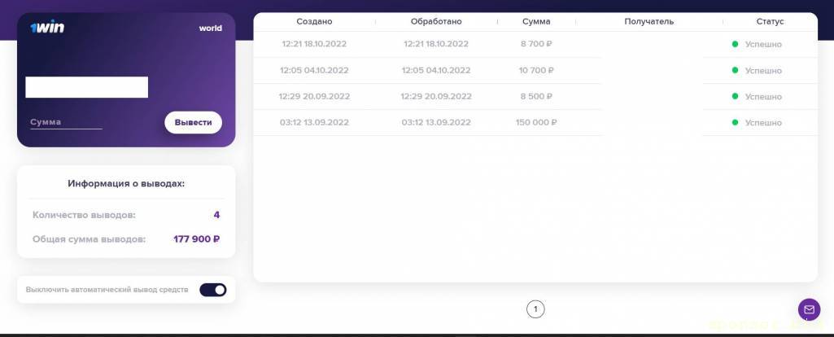Click green status dot for 18.10.2022 withdrawal
This screenshot has height=337, width=834.
736,44
